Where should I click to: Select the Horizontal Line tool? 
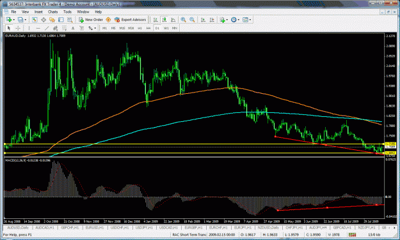[x=38, y=28]
